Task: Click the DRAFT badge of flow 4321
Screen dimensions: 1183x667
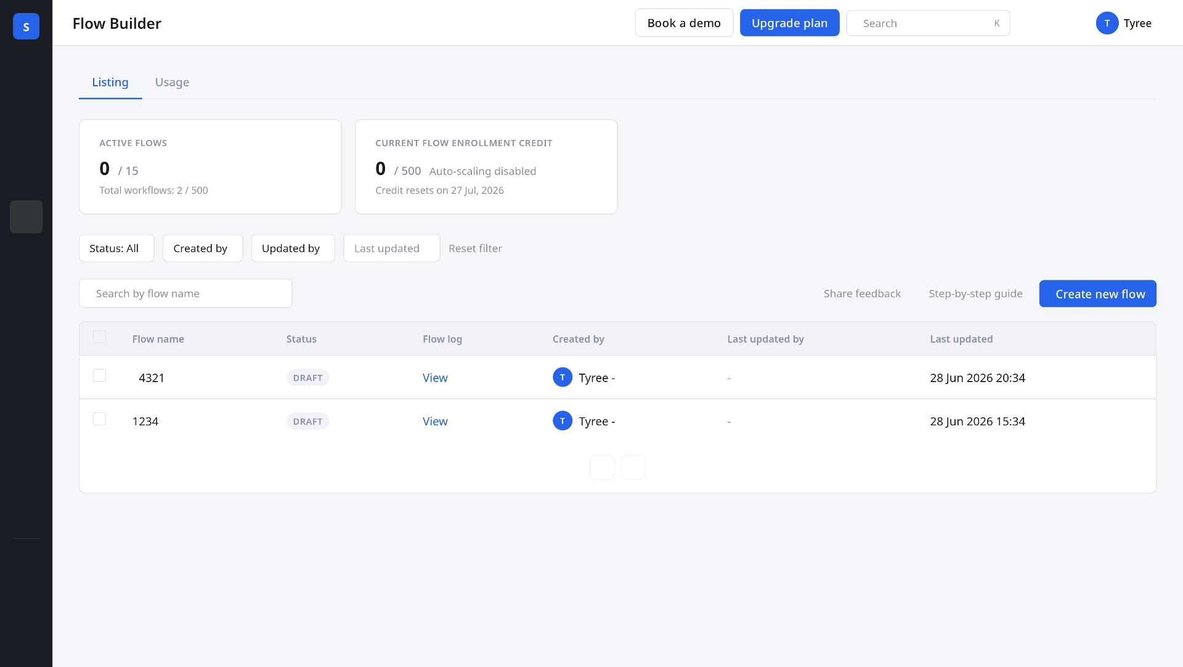Action: point(307,378)
